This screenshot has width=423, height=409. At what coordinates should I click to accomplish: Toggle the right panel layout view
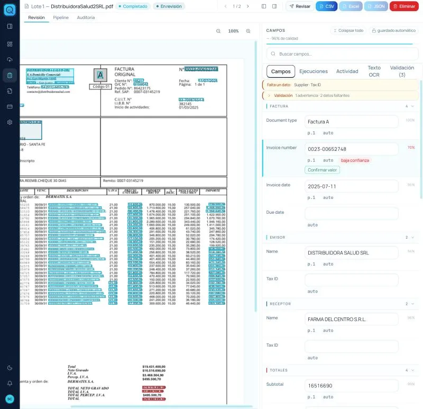coord(274,6)
